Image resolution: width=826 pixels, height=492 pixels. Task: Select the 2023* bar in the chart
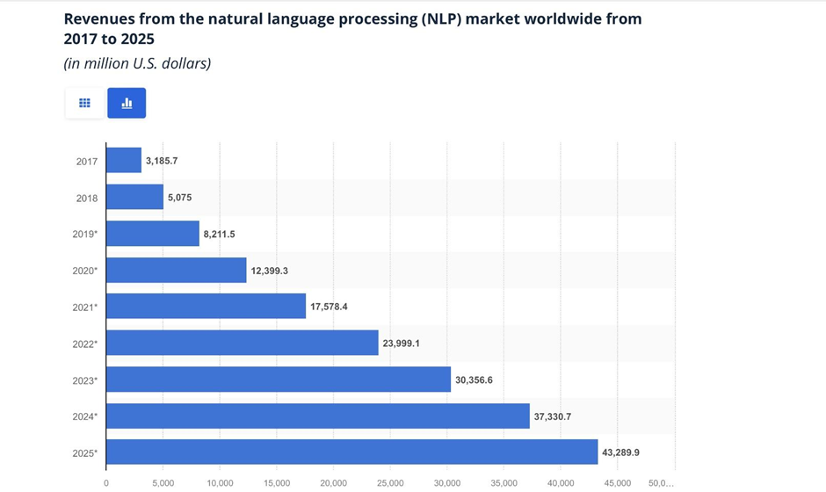(x=278, y=379)
